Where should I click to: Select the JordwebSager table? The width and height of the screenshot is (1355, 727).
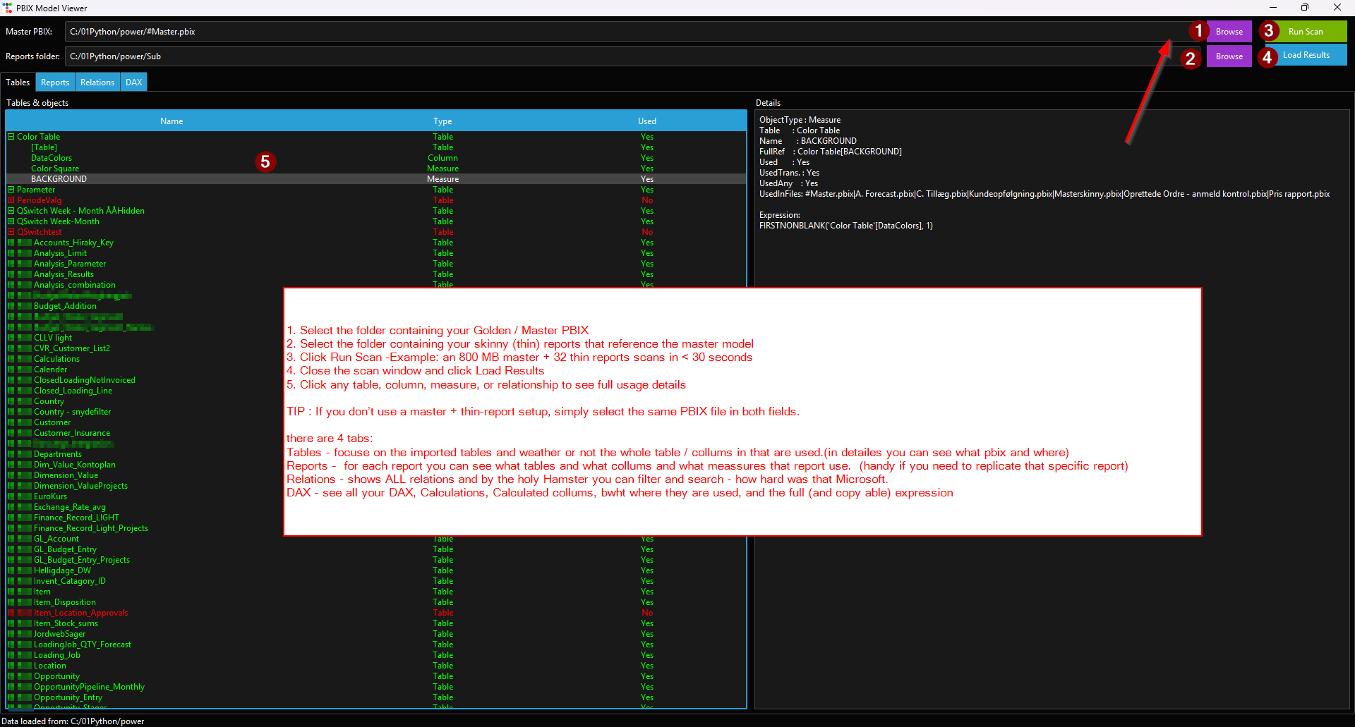coord(376,634)
